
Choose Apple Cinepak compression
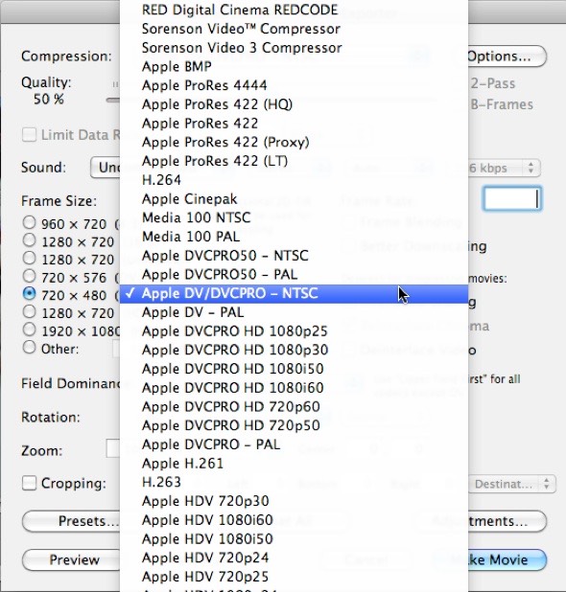tap(294, 199)
